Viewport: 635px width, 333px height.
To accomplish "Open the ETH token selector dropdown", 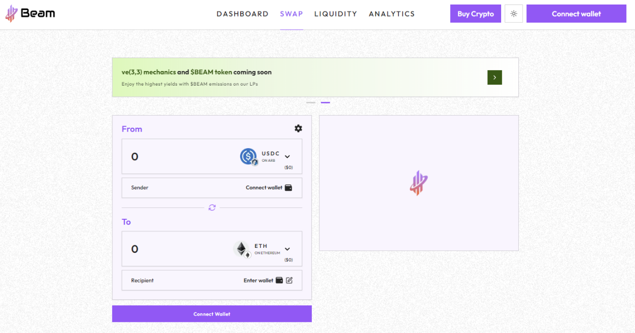I will (x=287, y=249).
